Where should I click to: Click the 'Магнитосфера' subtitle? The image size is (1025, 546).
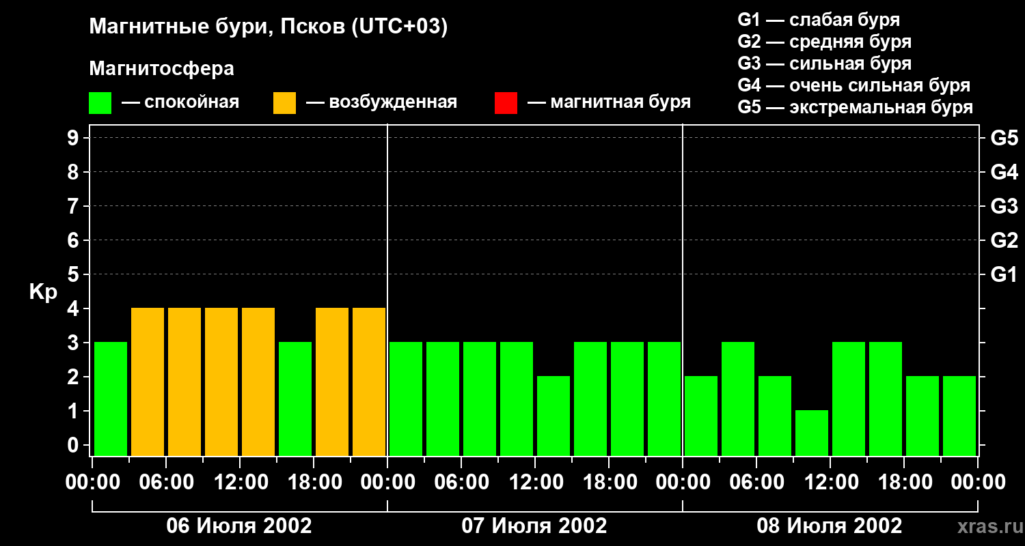(161, 69)
